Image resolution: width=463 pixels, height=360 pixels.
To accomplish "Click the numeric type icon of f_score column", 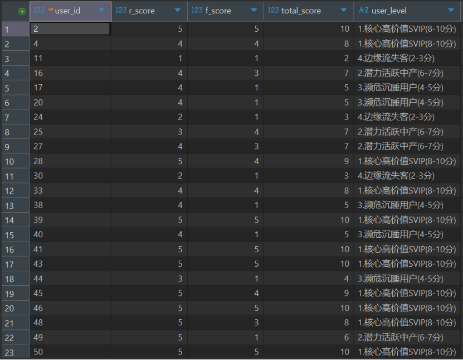I will click(x=197, y=11).
